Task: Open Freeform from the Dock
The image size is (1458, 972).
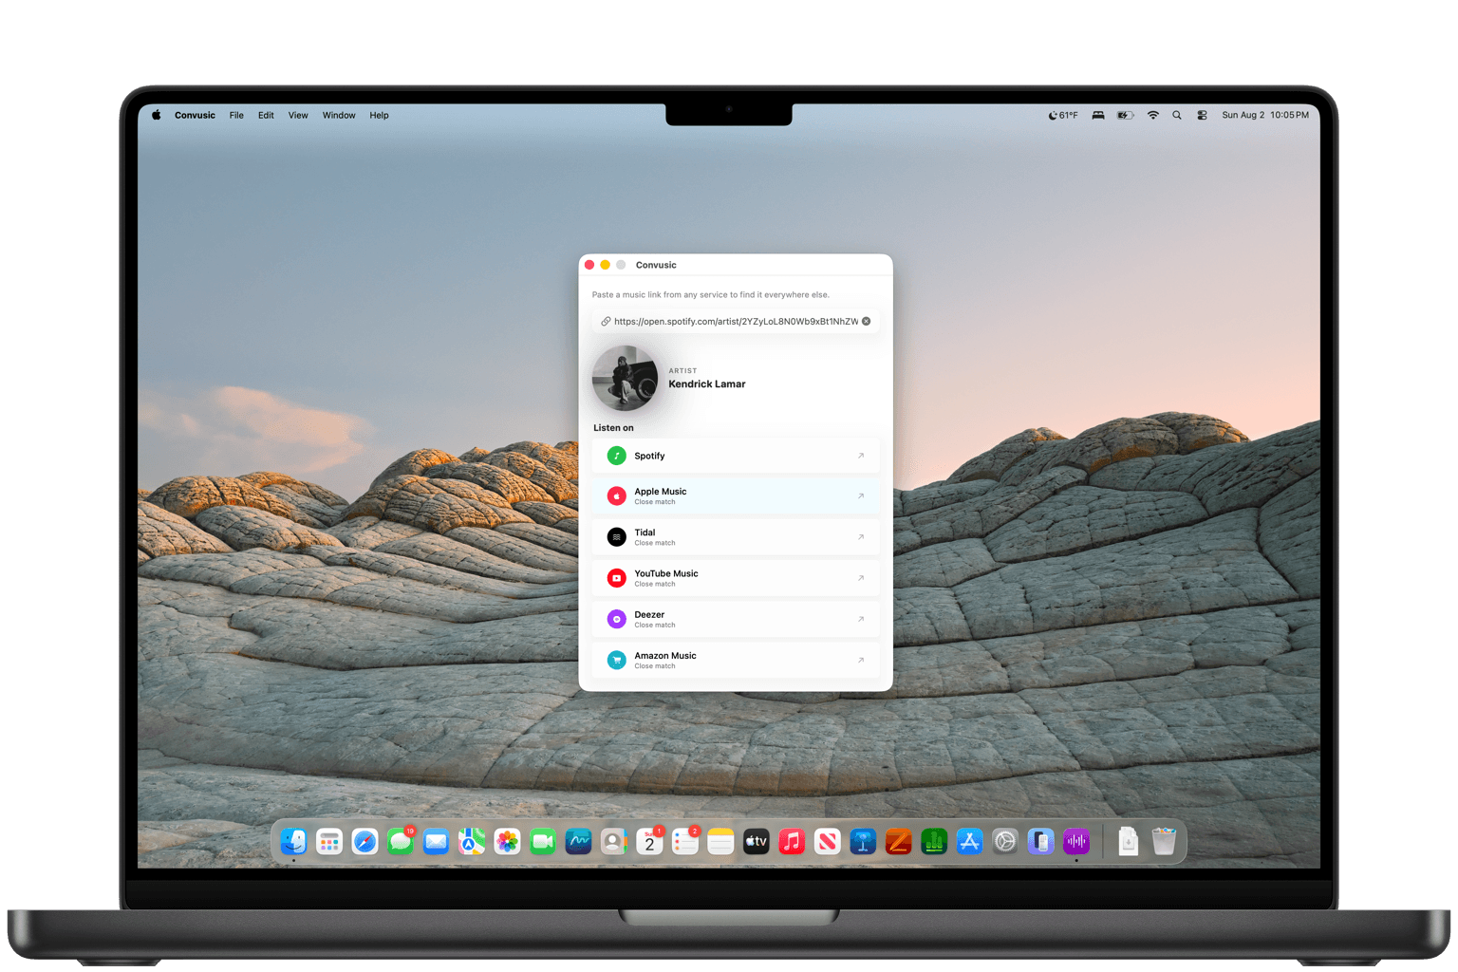Action: (578, 841)
